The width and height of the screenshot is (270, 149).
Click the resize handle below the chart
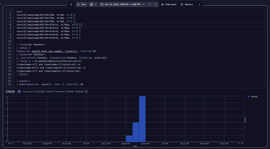tap(135, 146)
